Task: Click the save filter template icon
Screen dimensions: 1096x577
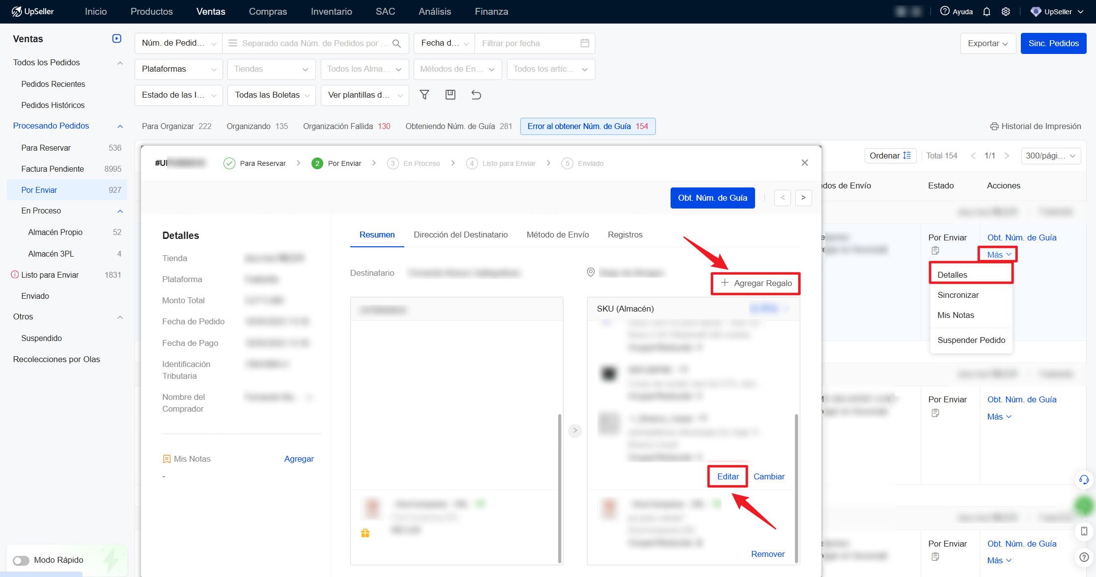Action: (x=450, y=95)
